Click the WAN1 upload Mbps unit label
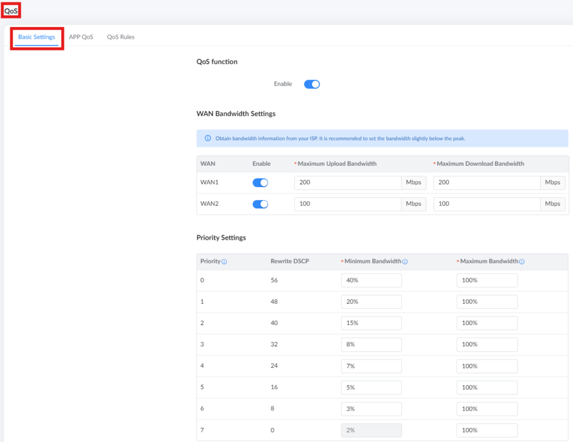 point(414,183)
